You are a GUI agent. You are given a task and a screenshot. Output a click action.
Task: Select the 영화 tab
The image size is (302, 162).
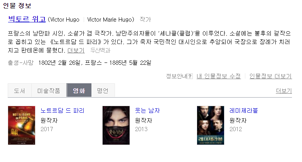(x=79, y=90)
